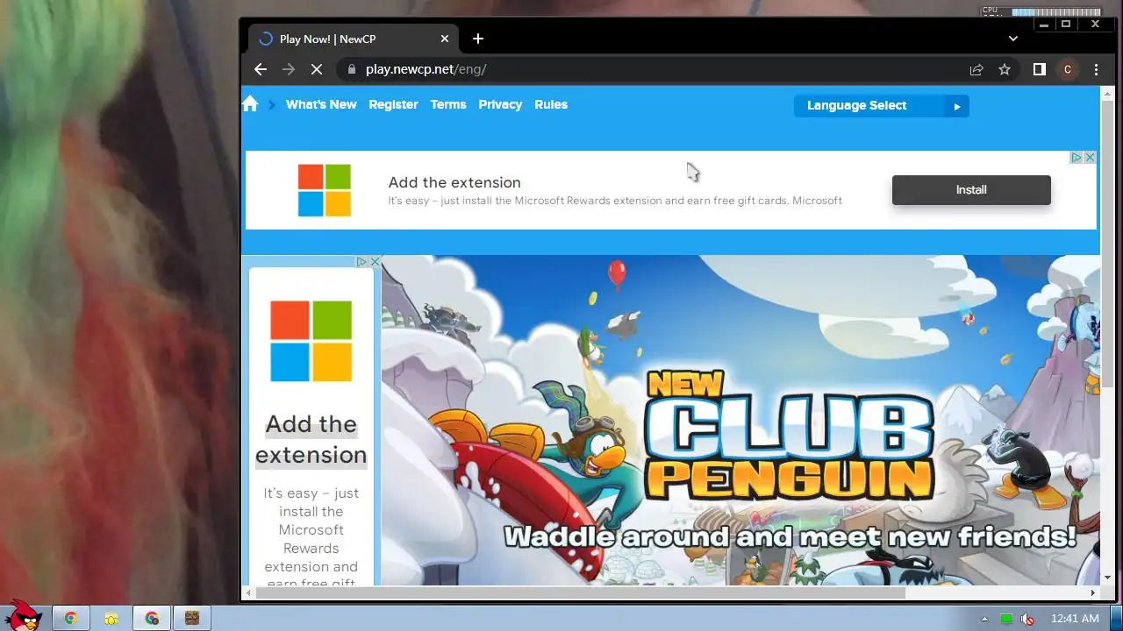
Task: Close the left sidebar ad with X
Action: [x=376, y=262]
